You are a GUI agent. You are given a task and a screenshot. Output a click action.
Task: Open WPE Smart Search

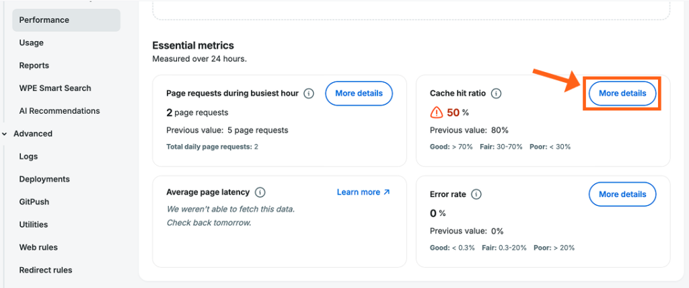tap(55, 88)
